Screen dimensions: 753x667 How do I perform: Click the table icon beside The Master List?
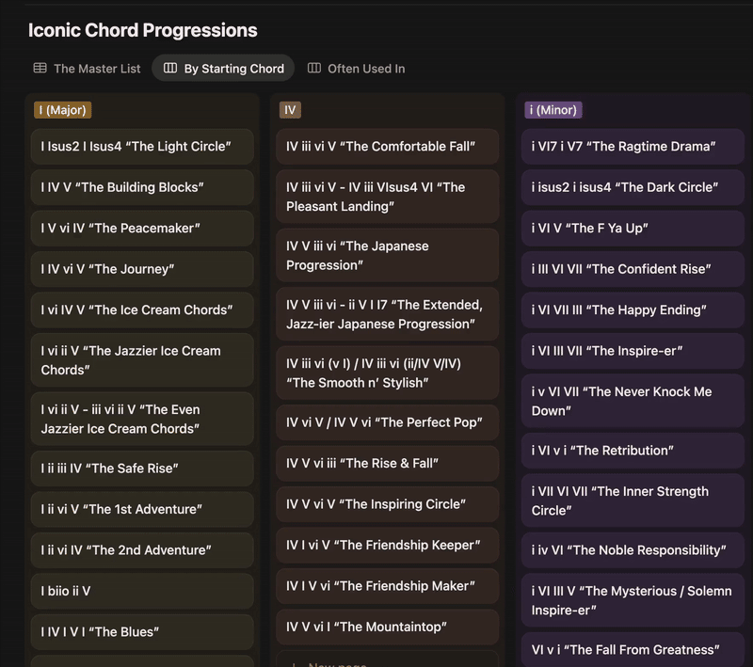[40, 69]
